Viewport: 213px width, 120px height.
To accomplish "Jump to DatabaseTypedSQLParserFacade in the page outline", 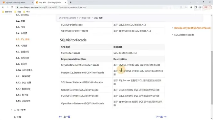I will coord(192,28).
